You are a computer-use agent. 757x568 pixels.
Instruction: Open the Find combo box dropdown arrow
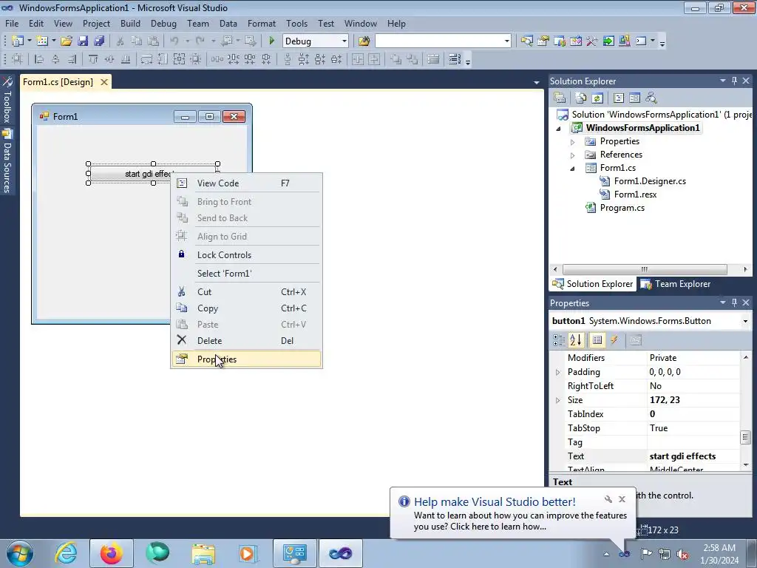click(x=506, y=41)
